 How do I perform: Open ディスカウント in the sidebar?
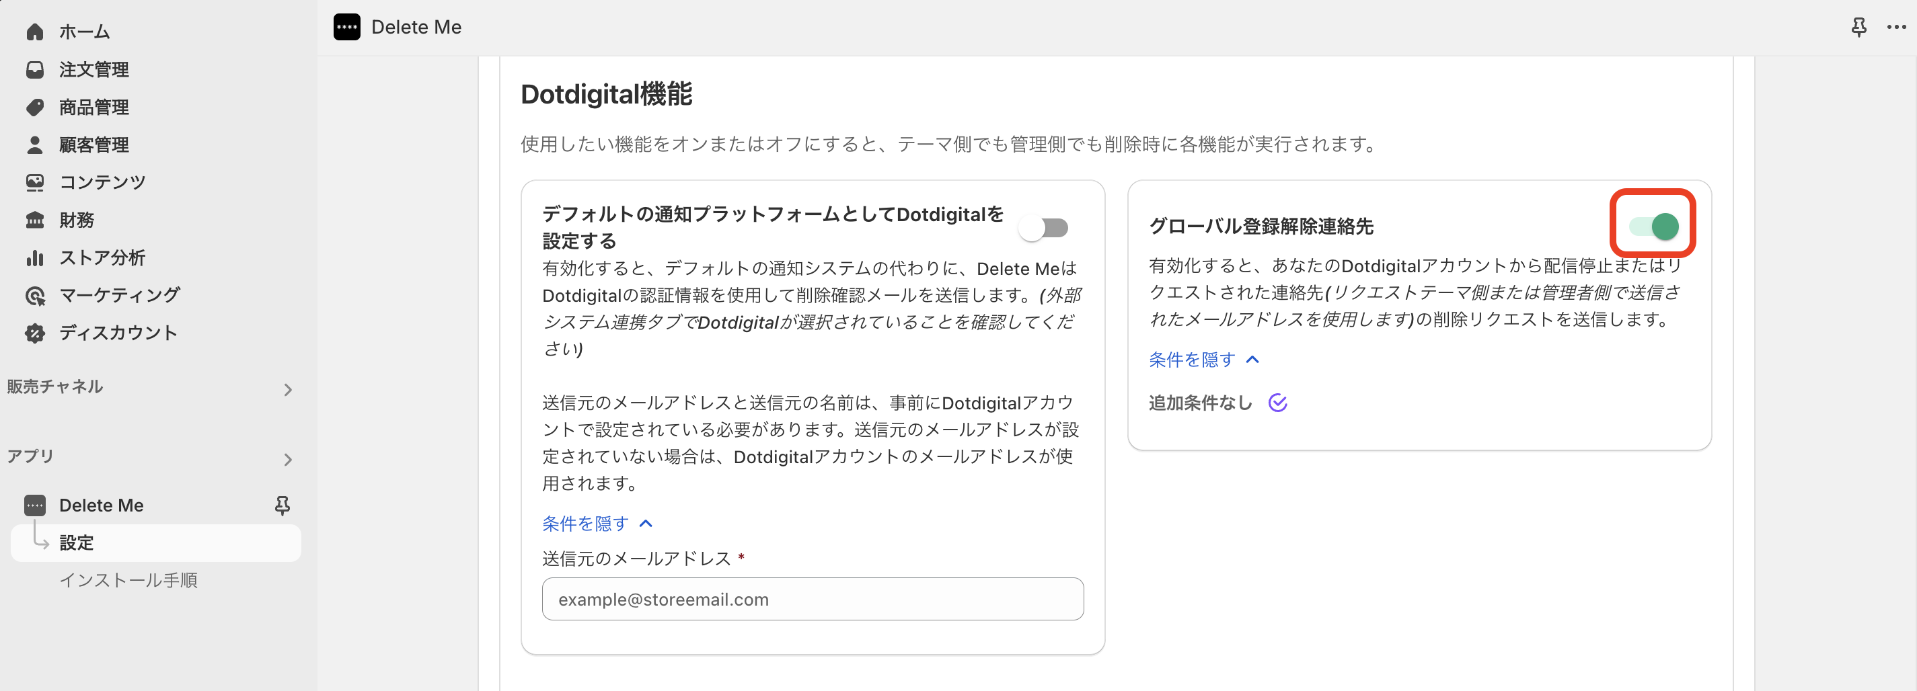tap(118, 333)
